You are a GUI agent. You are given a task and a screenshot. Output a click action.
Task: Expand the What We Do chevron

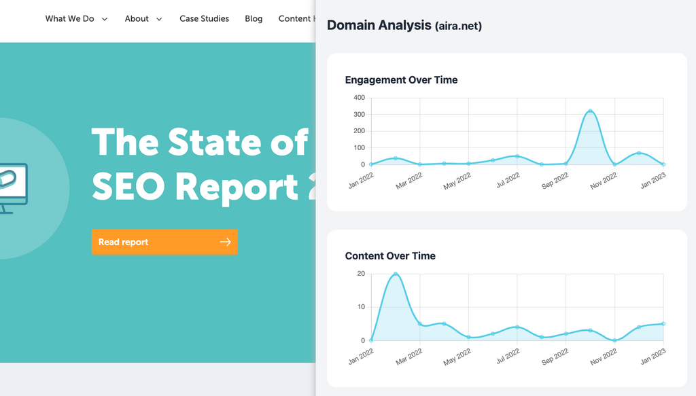click(x=105, y=19)
